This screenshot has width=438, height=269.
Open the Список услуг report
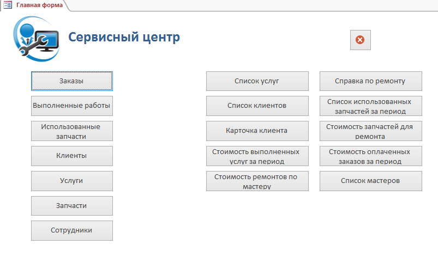257,81
